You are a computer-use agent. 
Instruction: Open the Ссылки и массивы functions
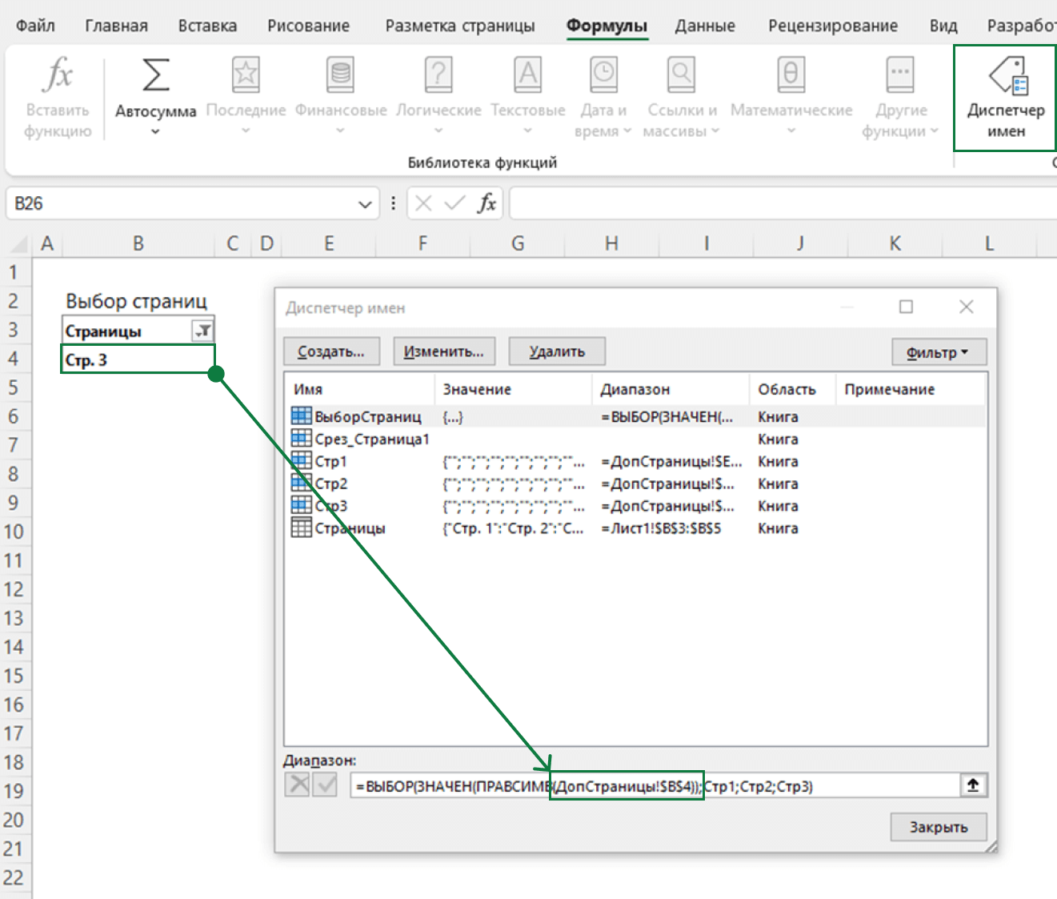(x=681, y=98)
